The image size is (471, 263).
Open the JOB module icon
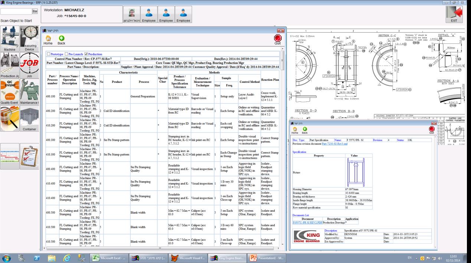pyautogui.click(x=29, y=66)
